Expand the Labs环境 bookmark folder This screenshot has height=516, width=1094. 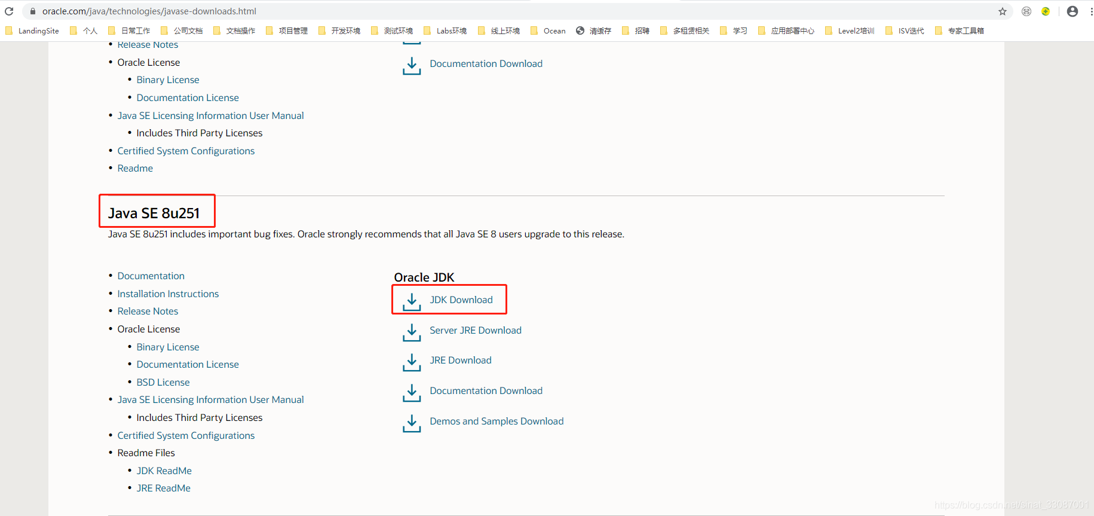point(445,31)
